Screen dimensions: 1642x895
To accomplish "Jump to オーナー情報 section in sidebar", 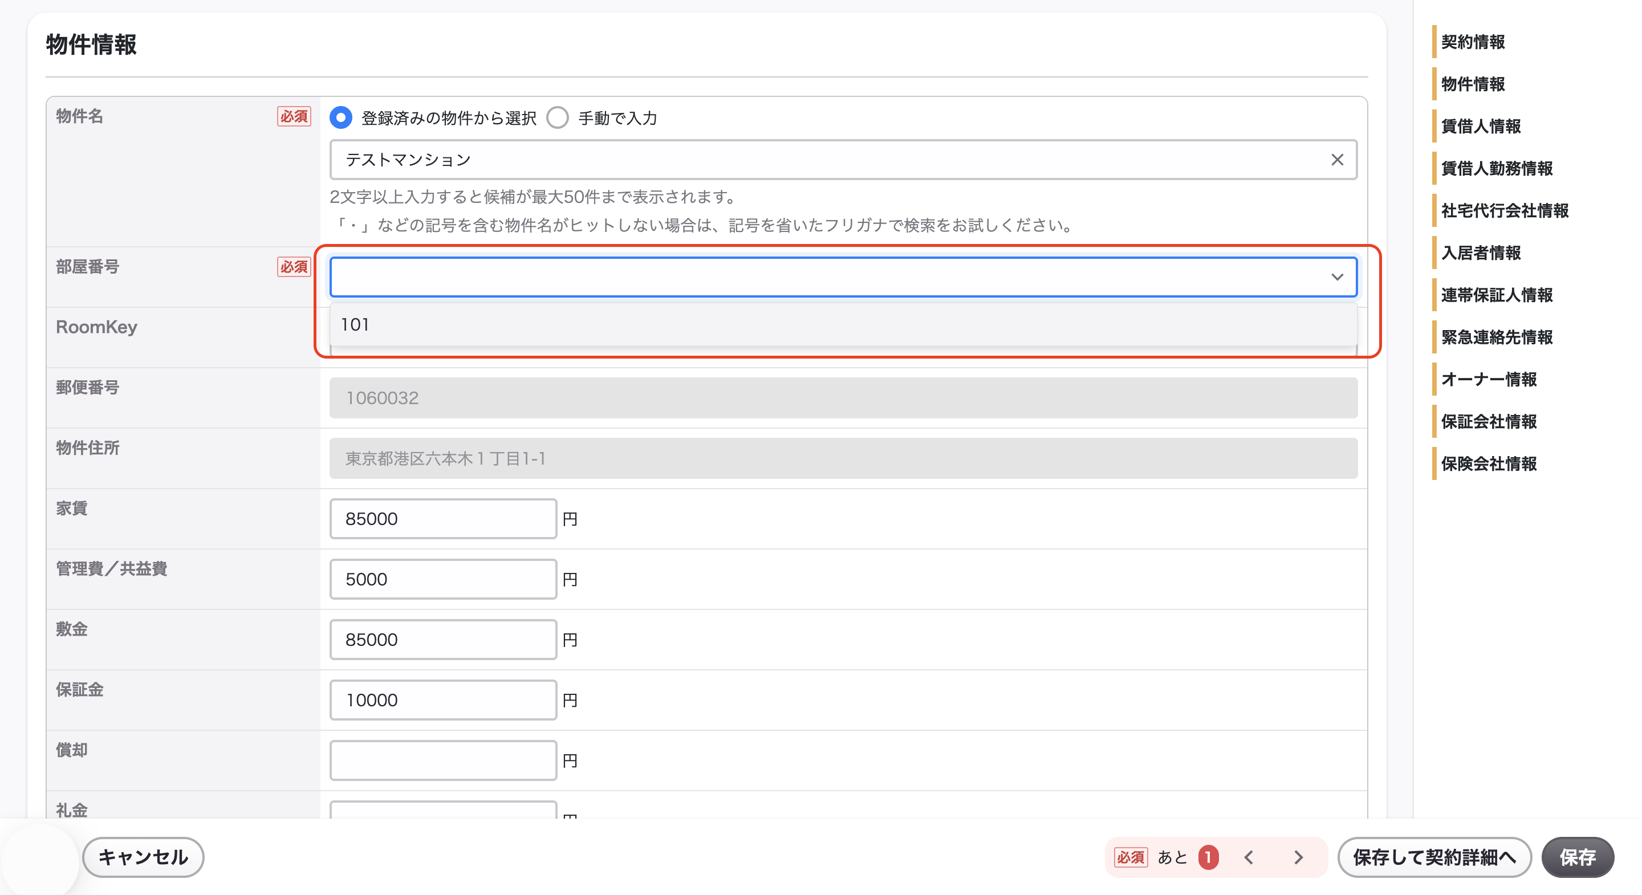I will coord(1489,379).
